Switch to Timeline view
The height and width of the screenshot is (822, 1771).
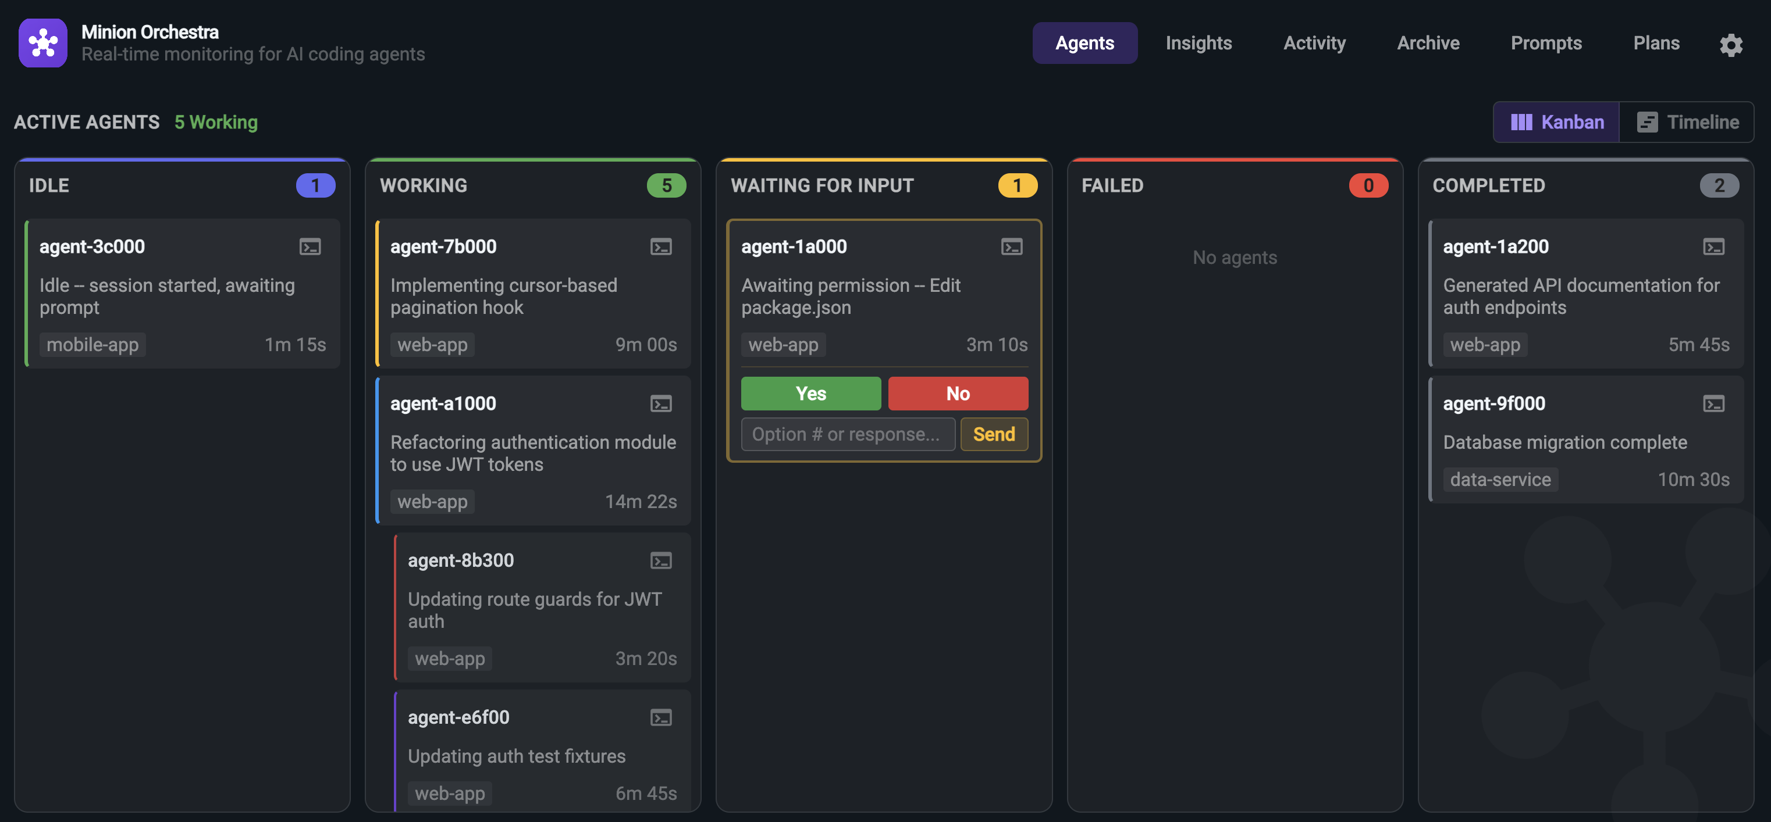click(x=1687, y=122)
